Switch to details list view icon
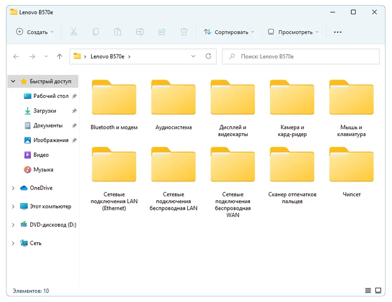392x302 pixels. 368,290
